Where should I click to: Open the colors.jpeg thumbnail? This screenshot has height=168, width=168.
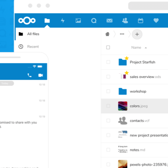[x=123, y=106]
